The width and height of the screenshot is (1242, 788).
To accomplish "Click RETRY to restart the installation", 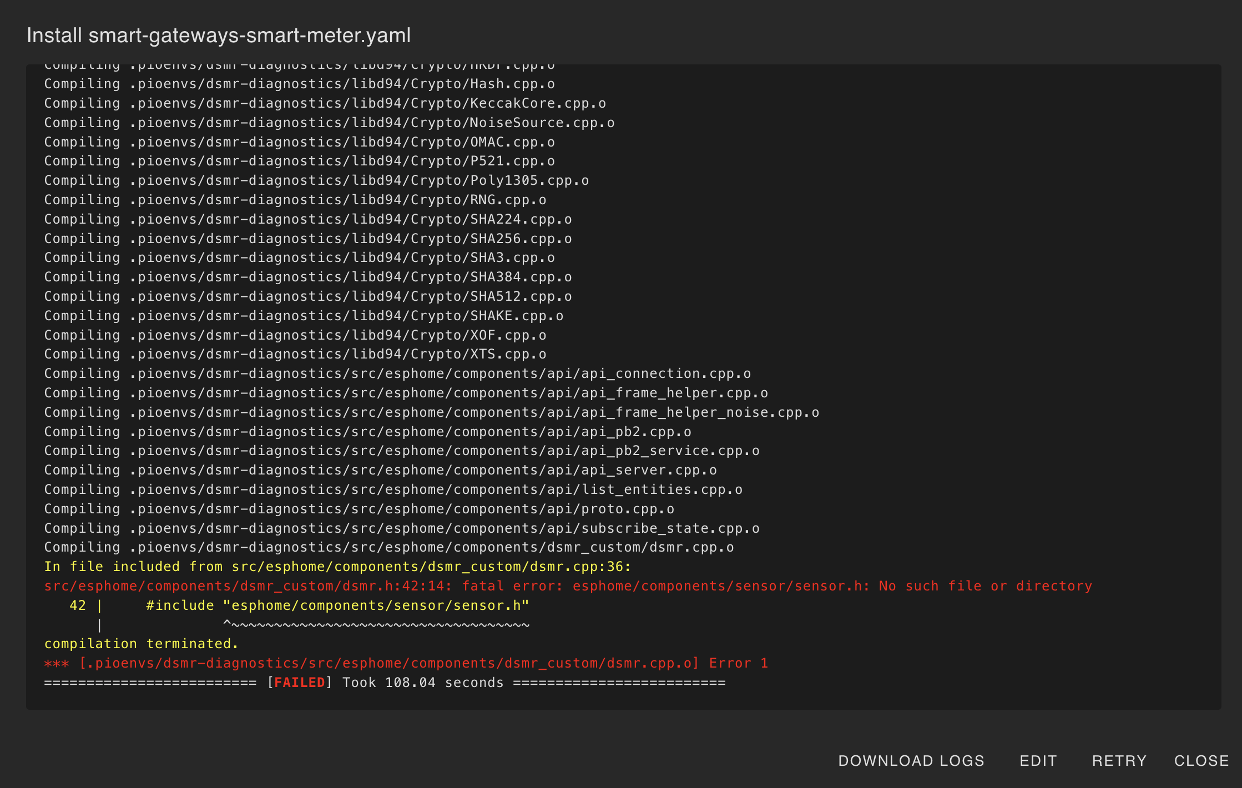I will pos(1120,760).
